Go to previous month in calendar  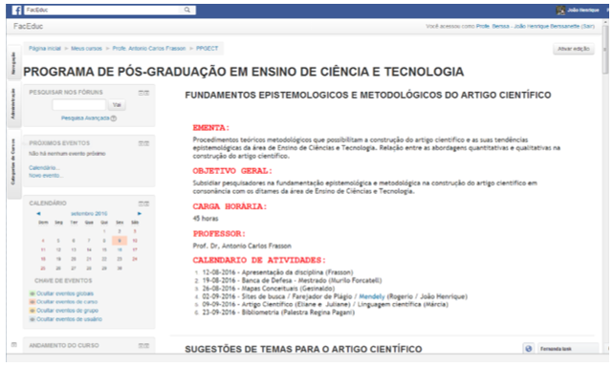click(x=38, y=214)
